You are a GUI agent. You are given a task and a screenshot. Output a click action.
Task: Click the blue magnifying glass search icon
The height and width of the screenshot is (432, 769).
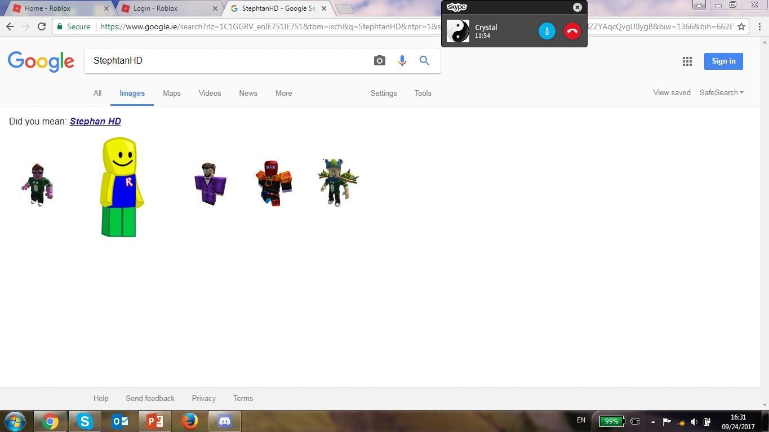pyautogui.click(x=424, y=61)
